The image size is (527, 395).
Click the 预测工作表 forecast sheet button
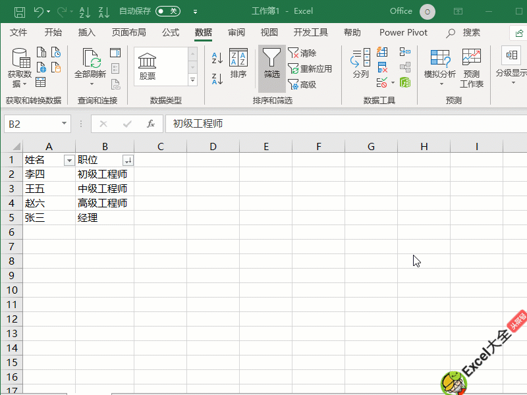472,68
